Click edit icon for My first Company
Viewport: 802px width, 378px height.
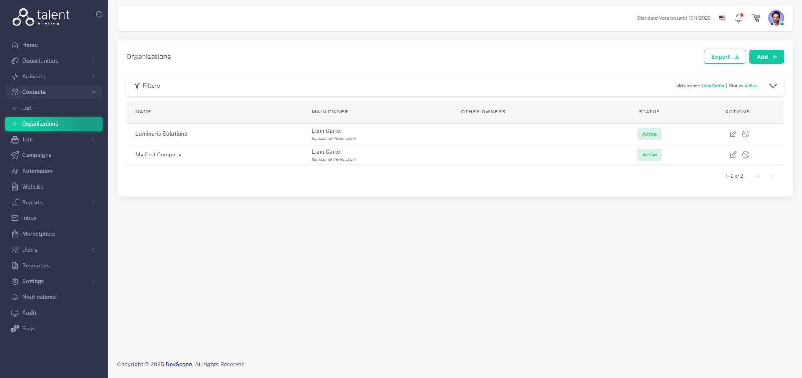click(x=733, y=155)
